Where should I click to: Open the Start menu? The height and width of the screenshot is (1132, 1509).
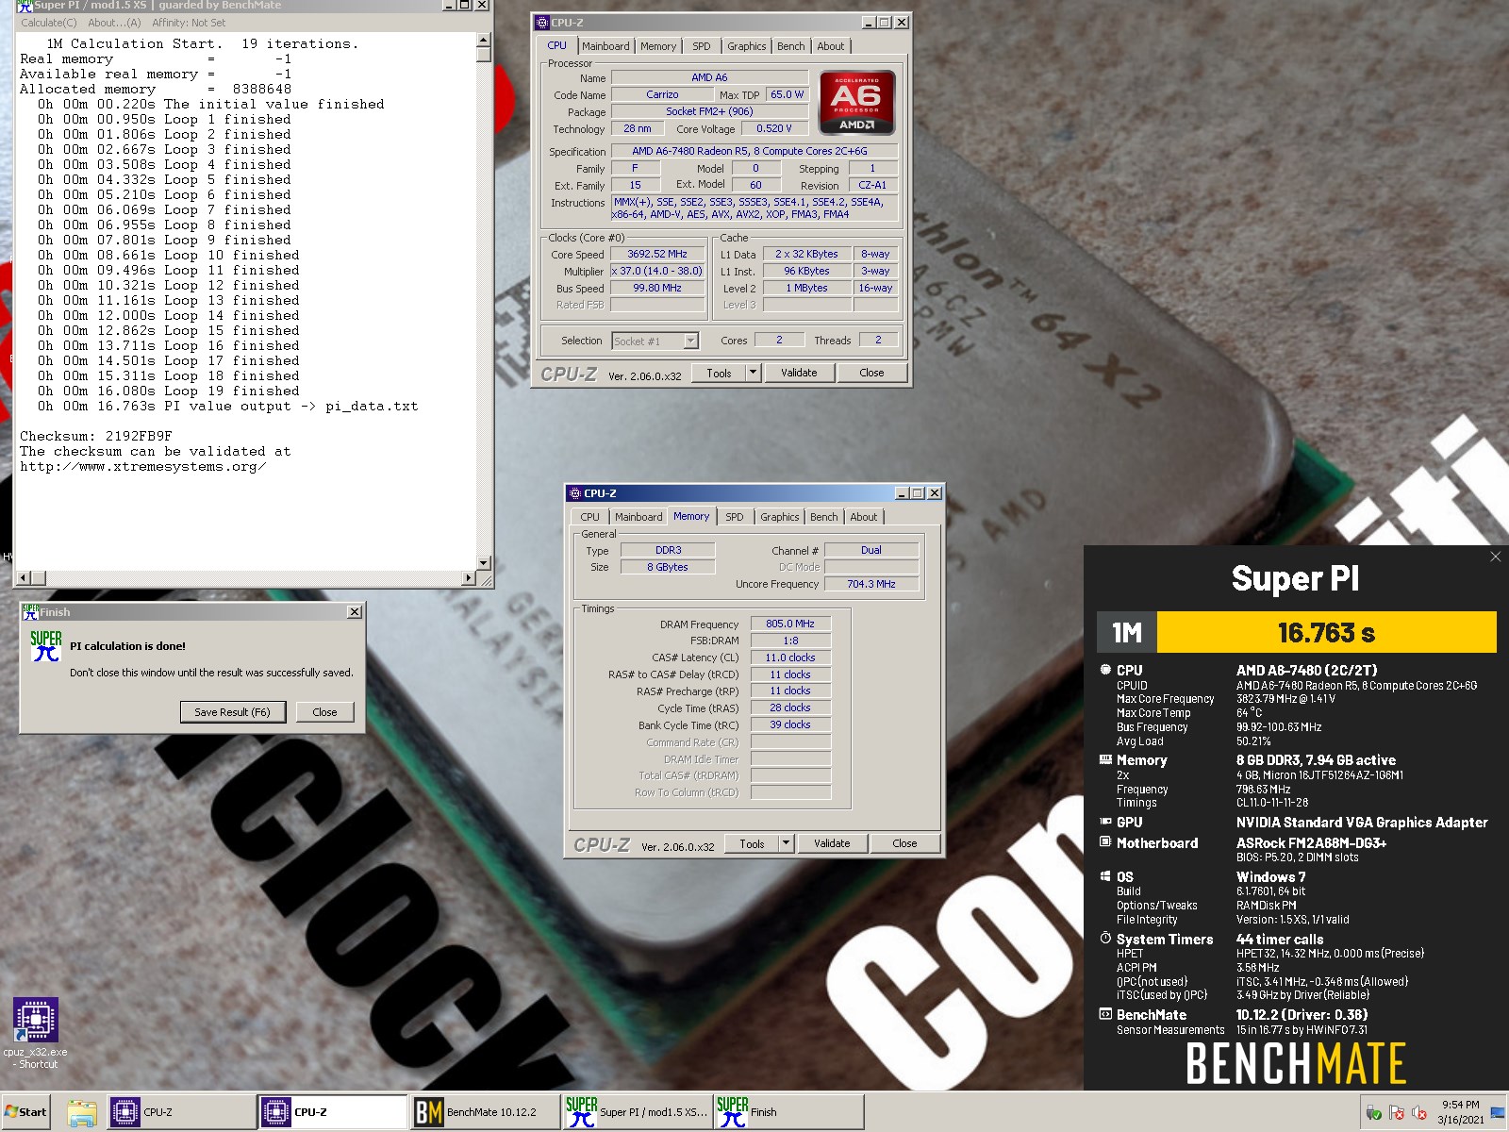[25, 1112]
